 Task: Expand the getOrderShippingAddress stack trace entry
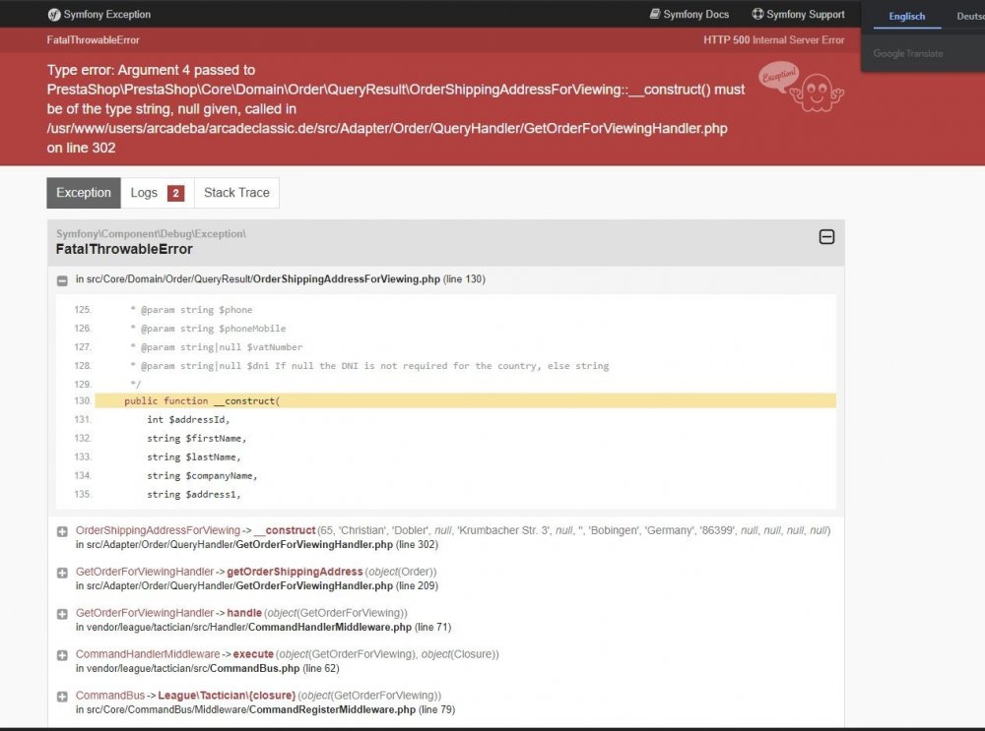pyautogui.click(x=62, y=572)
